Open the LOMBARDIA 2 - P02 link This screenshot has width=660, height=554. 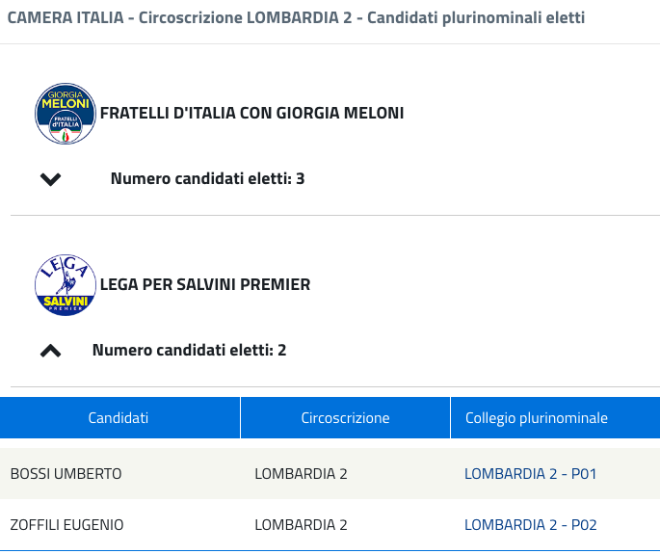530,525
